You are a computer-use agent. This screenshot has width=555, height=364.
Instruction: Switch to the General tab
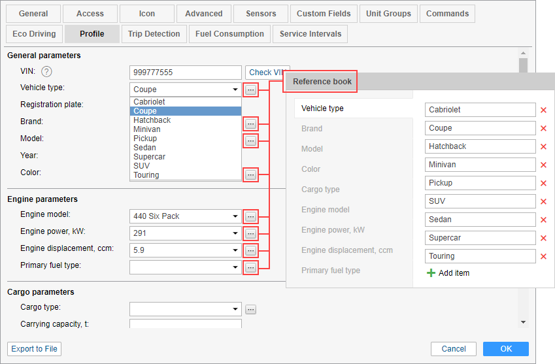pyautogui.click(x=33, y=14)
